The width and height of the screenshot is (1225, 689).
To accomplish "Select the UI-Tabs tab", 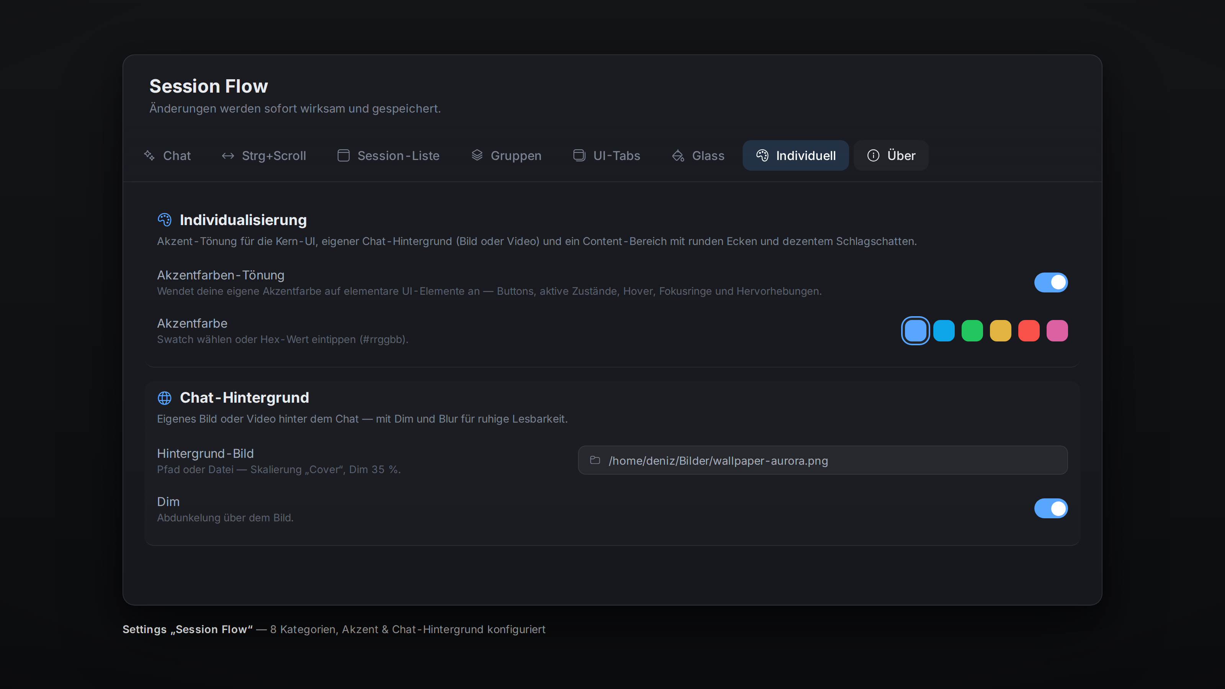I will pyautogui.click(x=607, y=155).
